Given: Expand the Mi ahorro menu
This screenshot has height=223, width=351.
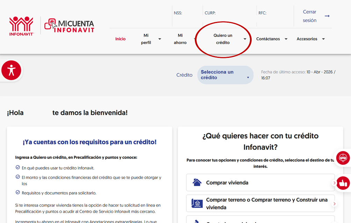Looking at the screenshot, I should click(180, 39).
